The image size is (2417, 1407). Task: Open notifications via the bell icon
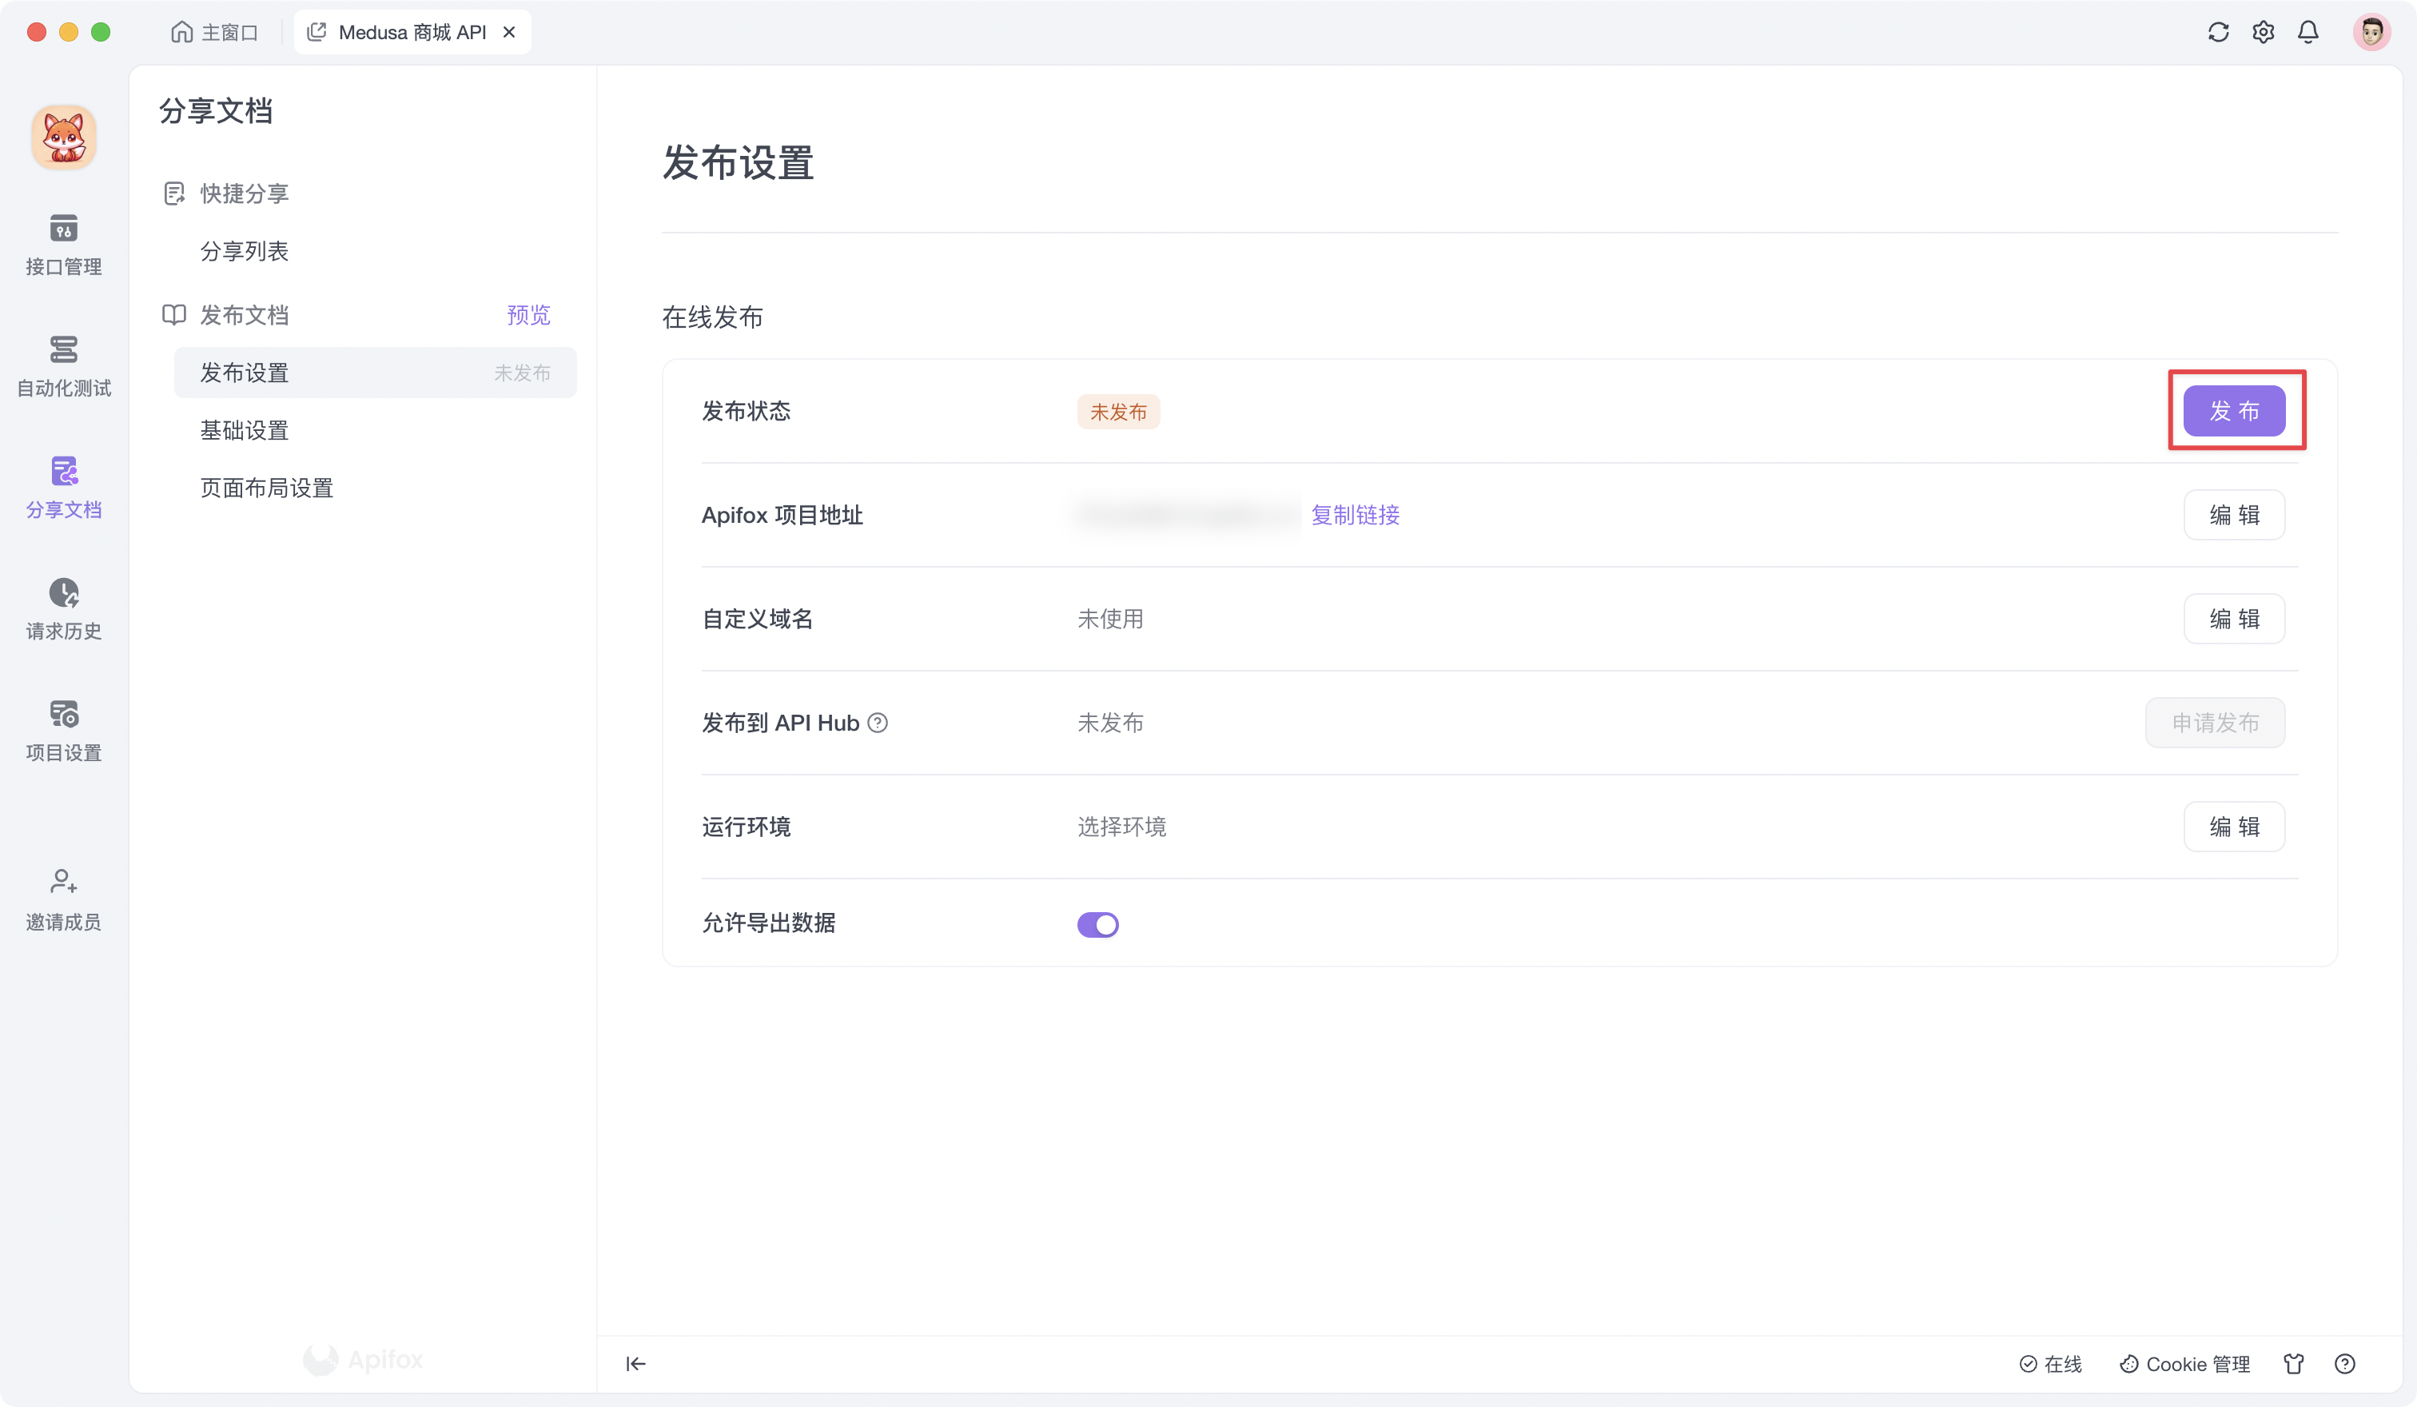(x=2308, y=32)
